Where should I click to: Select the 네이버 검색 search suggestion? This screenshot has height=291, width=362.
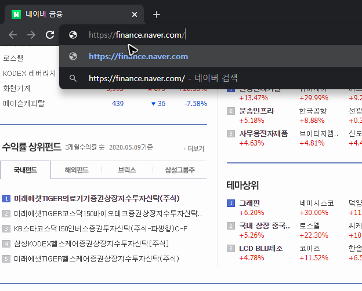[211, 78]
